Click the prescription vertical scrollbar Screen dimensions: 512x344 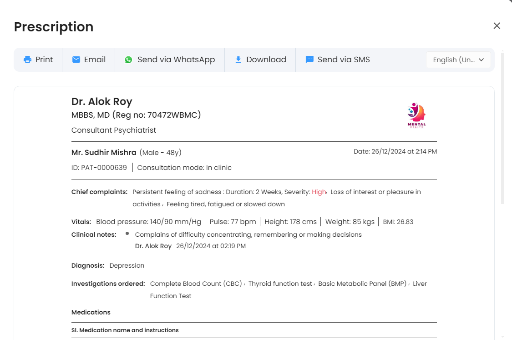click(502, 127)
